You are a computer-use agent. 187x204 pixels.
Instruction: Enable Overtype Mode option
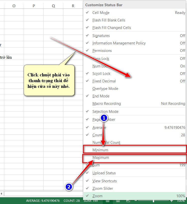pyautogui.click(x=134, y=88)
